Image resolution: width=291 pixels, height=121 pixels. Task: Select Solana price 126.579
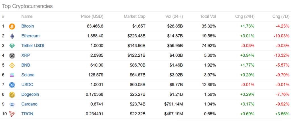(x=96, y=75)
